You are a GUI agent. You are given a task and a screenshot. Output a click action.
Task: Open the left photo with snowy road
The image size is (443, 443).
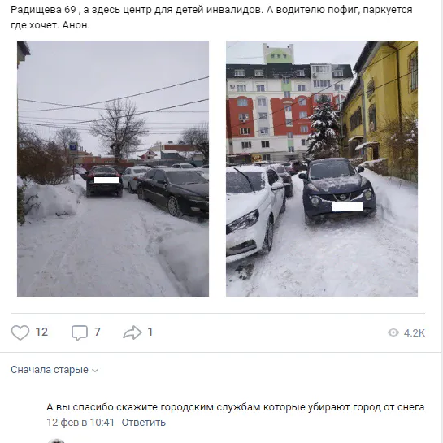113,169
